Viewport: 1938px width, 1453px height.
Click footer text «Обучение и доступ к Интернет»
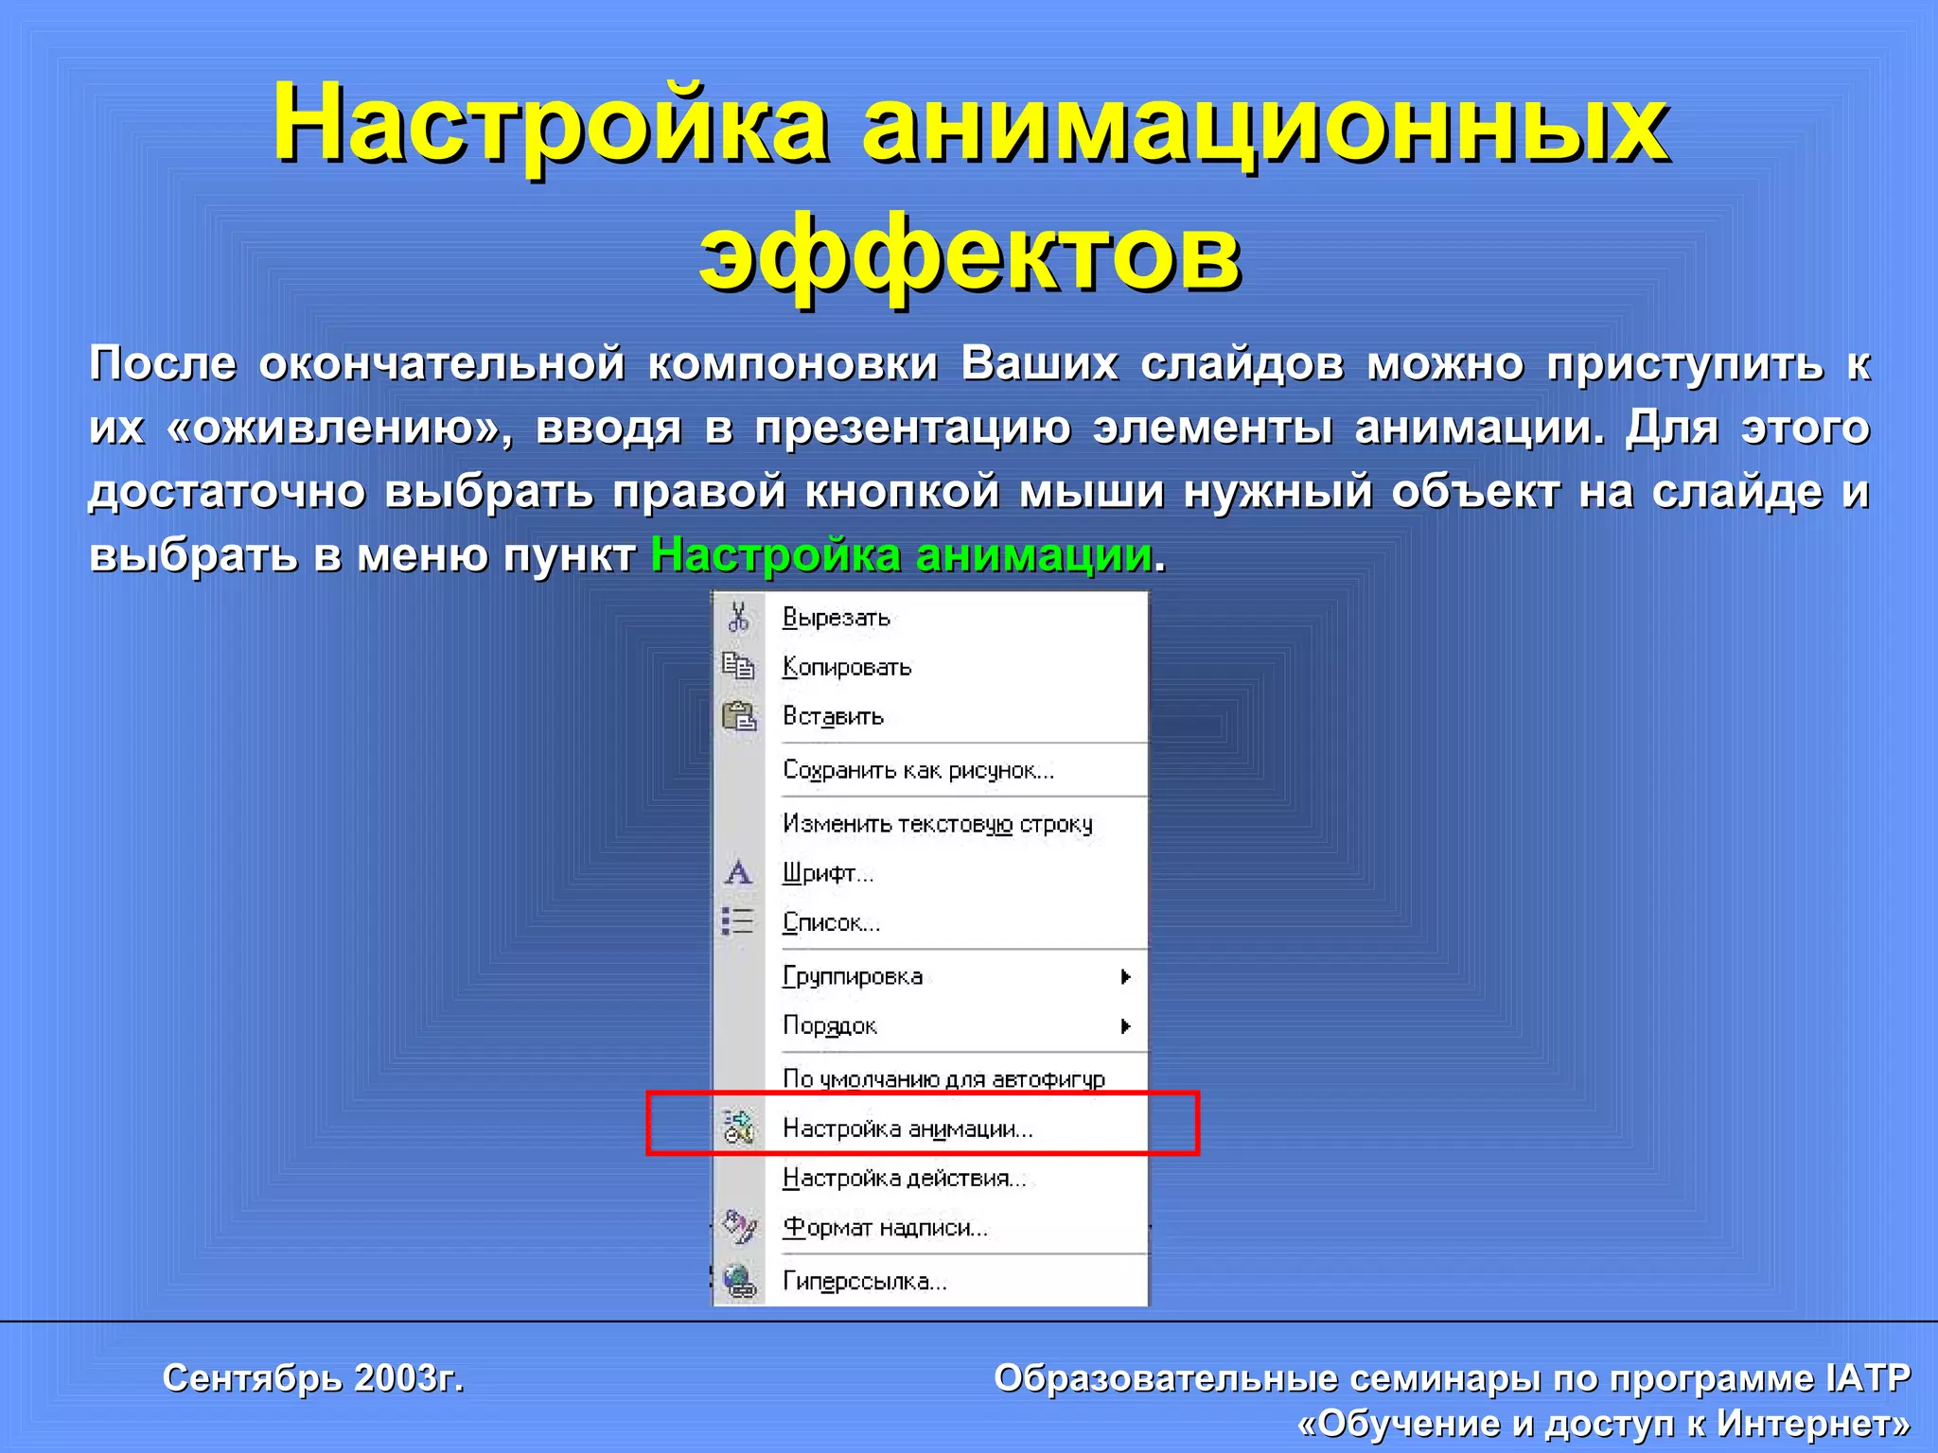click(1604, 1423)
